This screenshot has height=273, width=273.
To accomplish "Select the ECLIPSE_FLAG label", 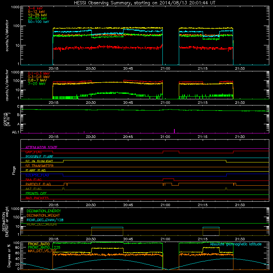I will tap(37, 175).
